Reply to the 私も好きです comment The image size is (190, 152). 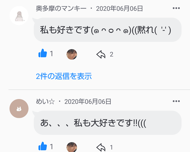101,54
